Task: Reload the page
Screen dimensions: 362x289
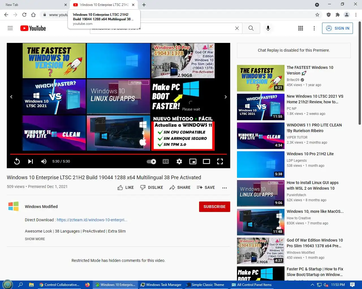Action: (24, 15)
